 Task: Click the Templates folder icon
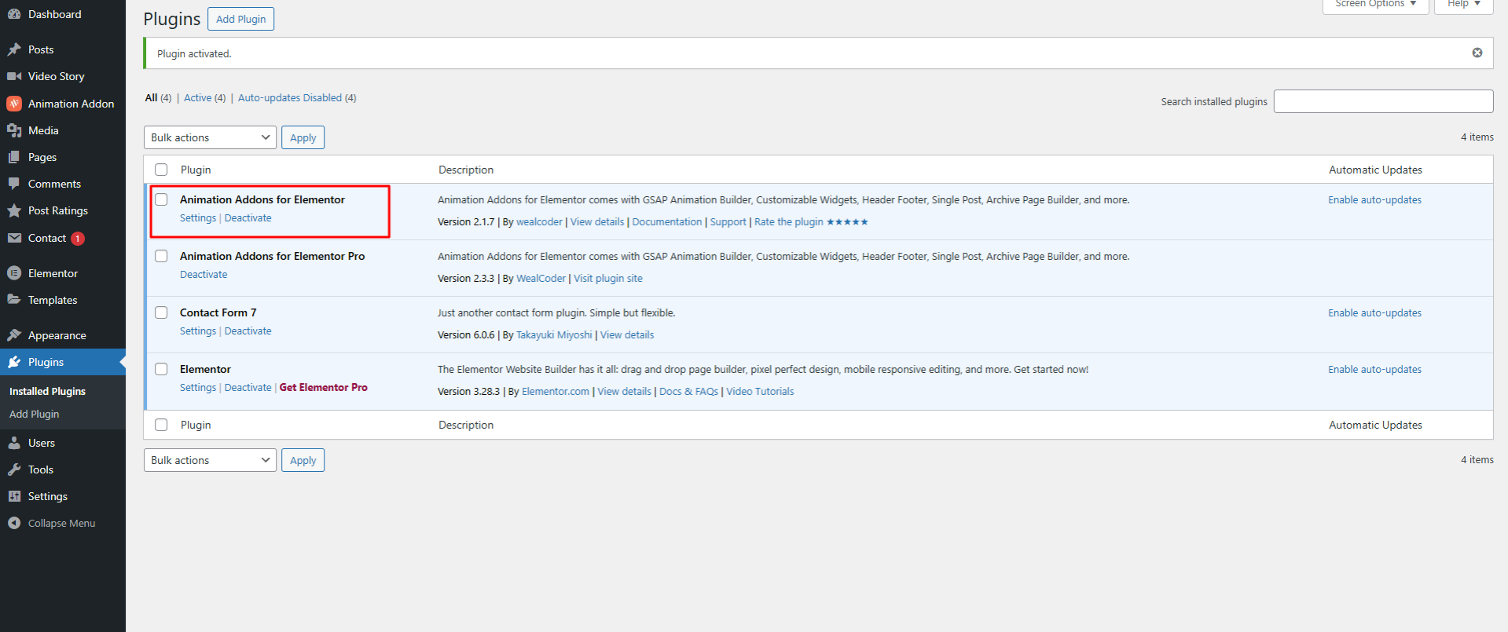[x=14, y=300]
